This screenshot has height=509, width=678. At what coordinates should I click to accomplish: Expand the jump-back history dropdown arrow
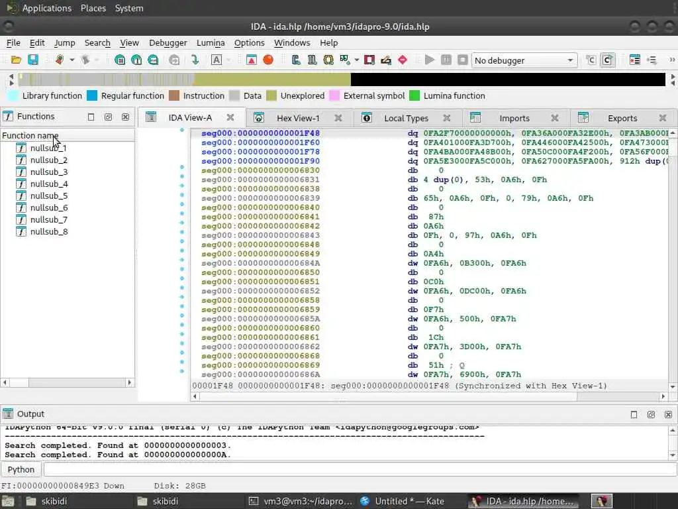(72, 60)
